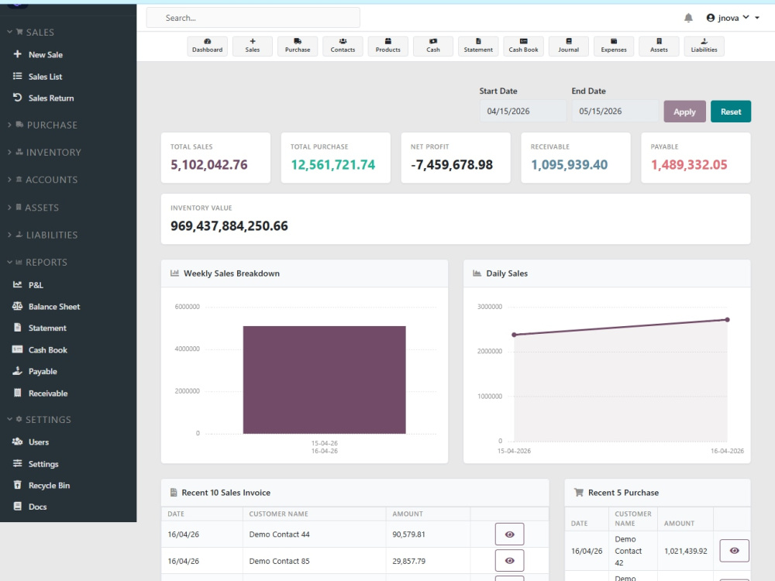Click the Search box

(x=253, y=18)
